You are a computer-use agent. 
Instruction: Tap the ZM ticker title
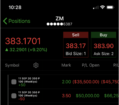click(x=59, y=19)
